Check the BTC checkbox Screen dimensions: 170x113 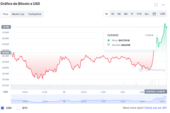tap(18, 108)
